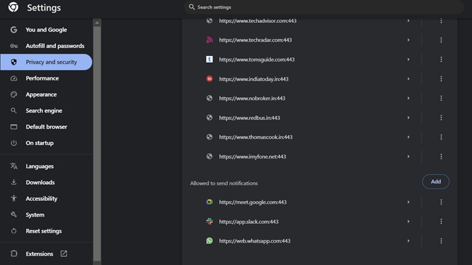The image size is (472, 265).
Task: Expand details for thomascook.in entry
Action: (409, 137)
